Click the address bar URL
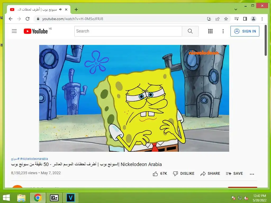This screenshot has height=203, width=271. [73, 19]
